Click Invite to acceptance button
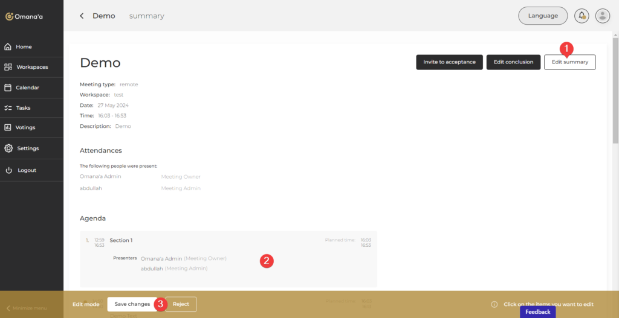 click(449, 62)
